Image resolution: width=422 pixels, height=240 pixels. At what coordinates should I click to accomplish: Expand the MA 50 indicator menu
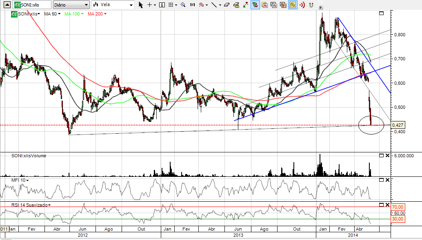[59, 14]
